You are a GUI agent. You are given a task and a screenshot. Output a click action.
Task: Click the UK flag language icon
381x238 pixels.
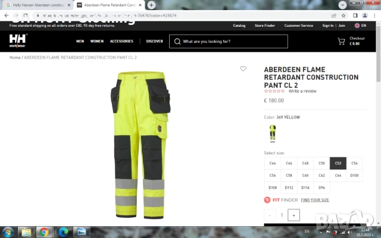tap(357, 26)
